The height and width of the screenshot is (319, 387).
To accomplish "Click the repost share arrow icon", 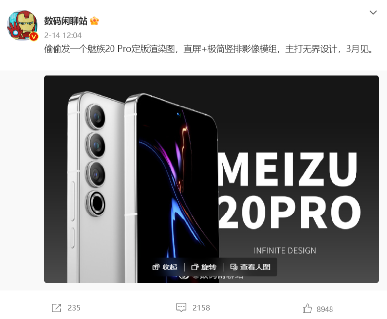I will pyautogui.click(x=56, y=308).
